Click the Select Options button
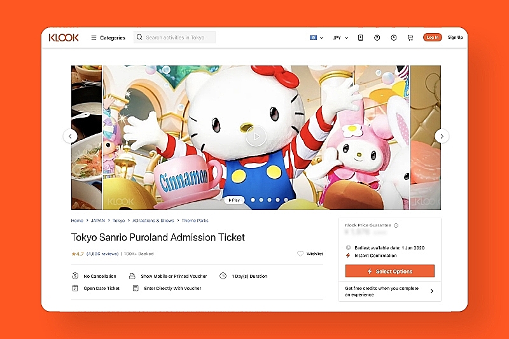Viewport: 509px width, 339px height. click(390, 271)
